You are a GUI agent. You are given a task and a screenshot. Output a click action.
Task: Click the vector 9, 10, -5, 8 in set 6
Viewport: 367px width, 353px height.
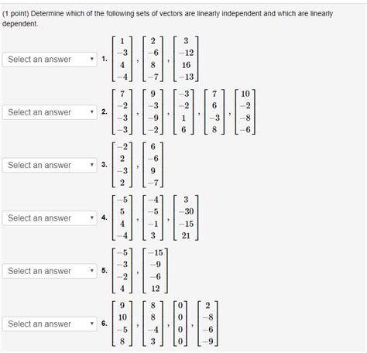(122, 324)
